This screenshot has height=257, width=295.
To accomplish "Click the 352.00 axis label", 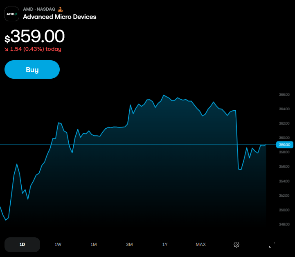I will click(x=284, y=196).
